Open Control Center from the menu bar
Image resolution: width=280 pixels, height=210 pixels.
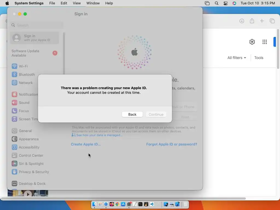tap(226, 3)
